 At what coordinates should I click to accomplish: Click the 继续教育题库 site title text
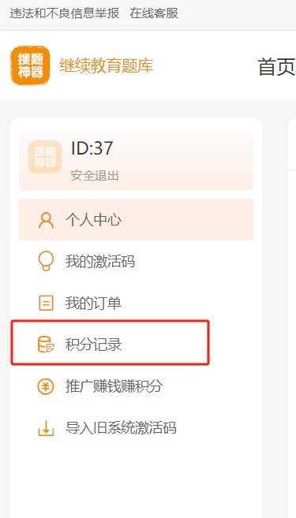point(106,65)
